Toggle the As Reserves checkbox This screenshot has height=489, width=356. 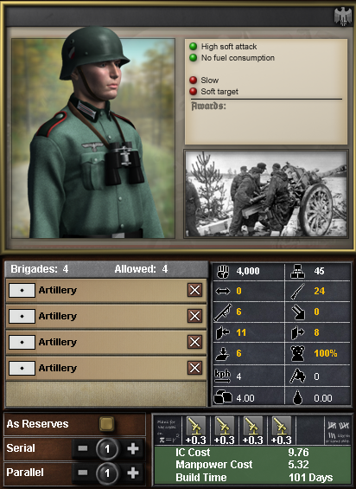pyautogui.click(x=107, y=424)
